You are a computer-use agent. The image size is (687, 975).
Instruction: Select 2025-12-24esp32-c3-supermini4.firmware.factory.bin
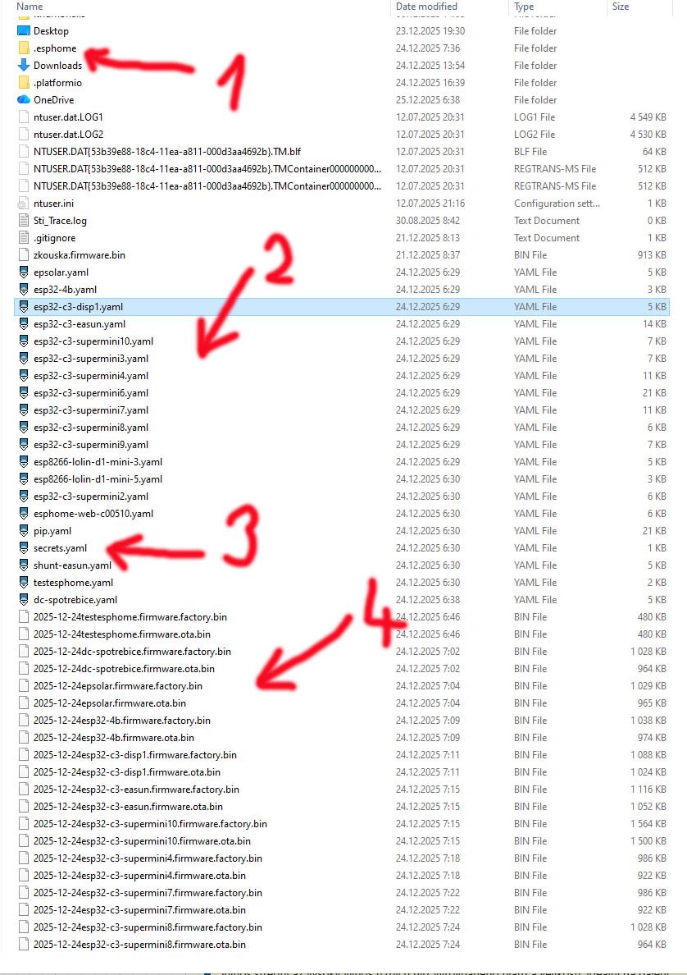click(148, 858)
